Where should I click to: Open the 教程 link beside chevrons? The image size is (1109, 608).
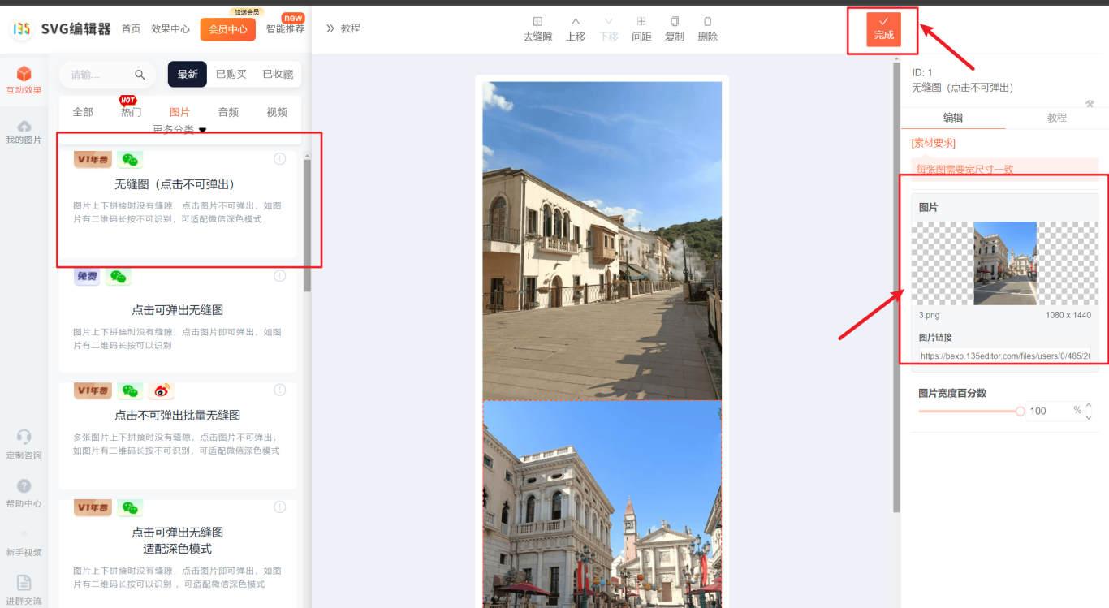pyautogui.click(x=351, y=28)
